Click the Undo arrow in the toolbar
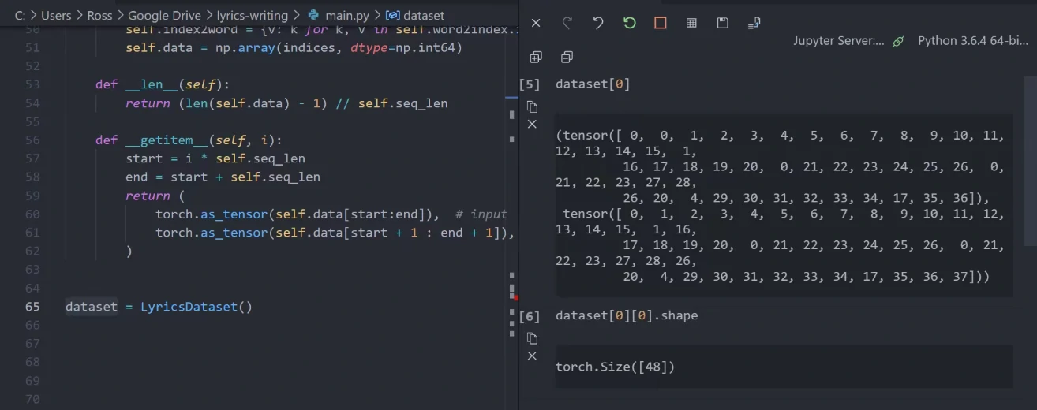The image size is (1037, 410). coord(598,24)
